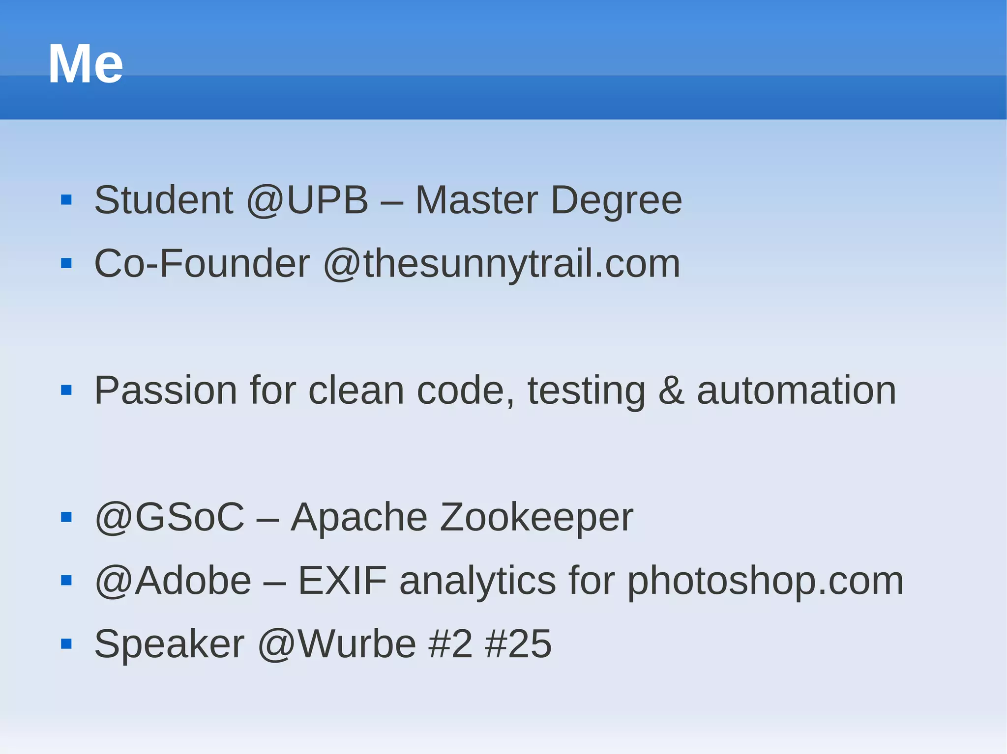Image resolution: width=1007 pixels, height=754 pixels.
Task: Click the word "Co-Founder"
Action: coord(202,264)
